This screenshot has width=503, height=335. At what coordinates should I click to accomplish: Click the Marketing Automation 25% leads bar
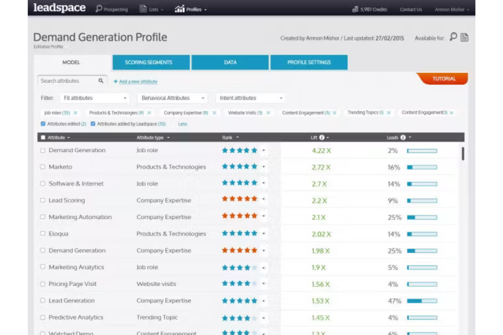(x=422, y=217)
